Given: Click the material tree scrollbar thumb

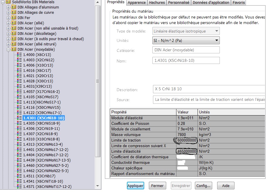Looking at the screenshot, I should tap(98, 81).
